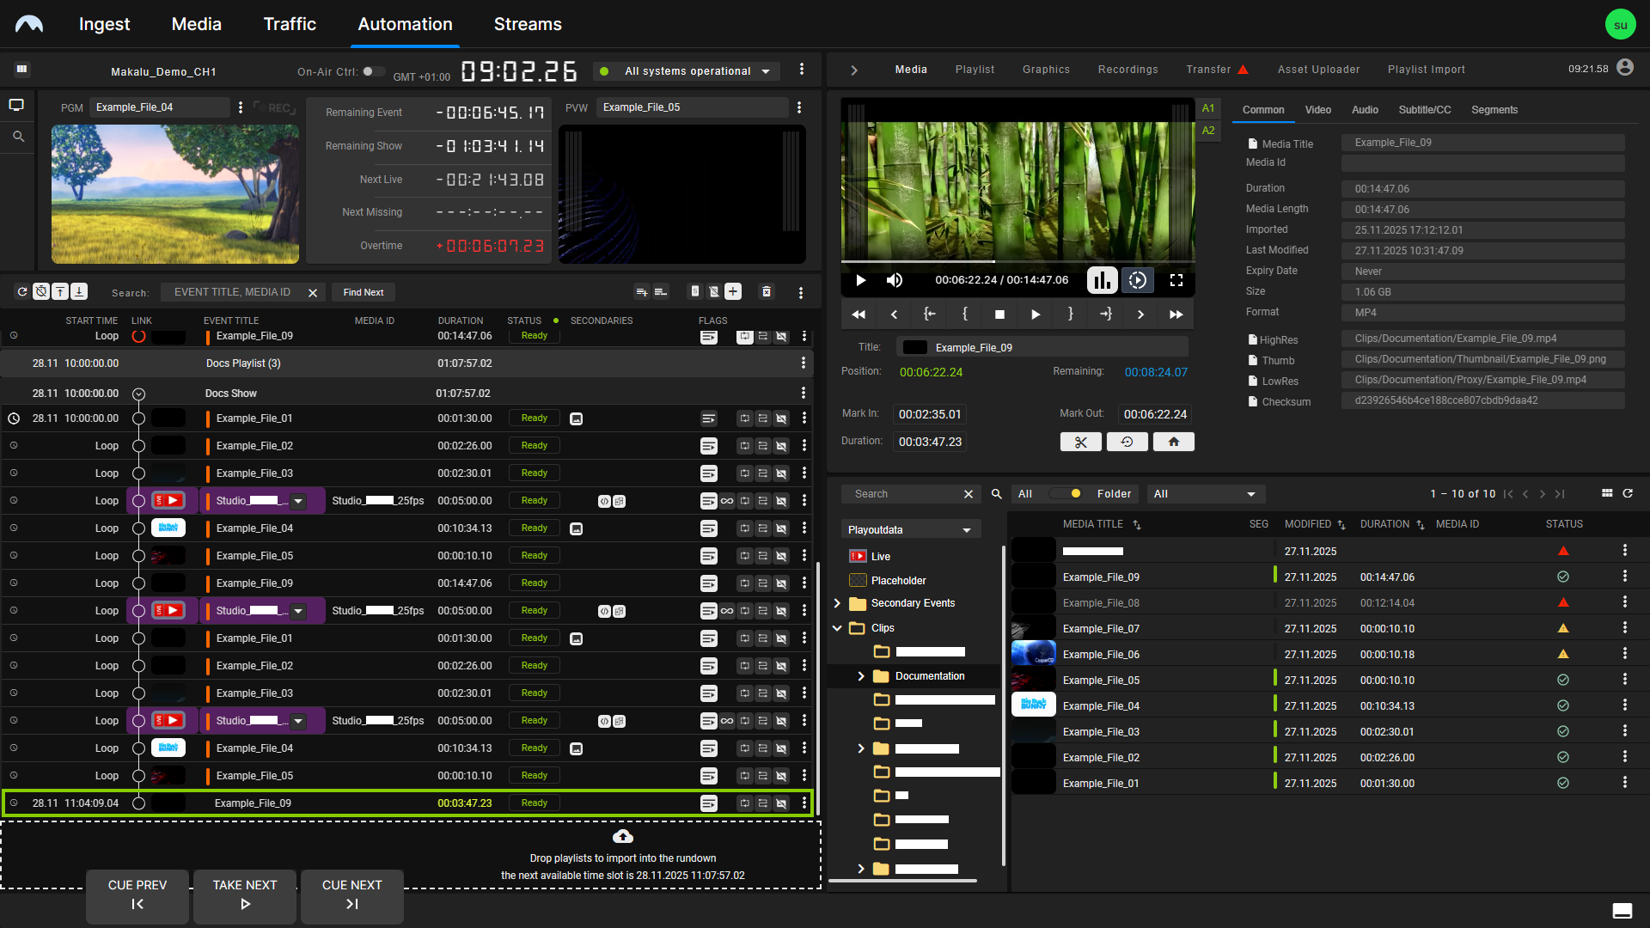1650x928 pixels.
Task: Click the add event plus icon in rundown toolbar
Action: coord(732,292)
